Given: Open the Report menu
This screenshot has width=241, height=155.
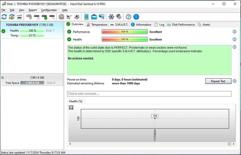Looking at the screenshot, I should (x=33, y=10).
